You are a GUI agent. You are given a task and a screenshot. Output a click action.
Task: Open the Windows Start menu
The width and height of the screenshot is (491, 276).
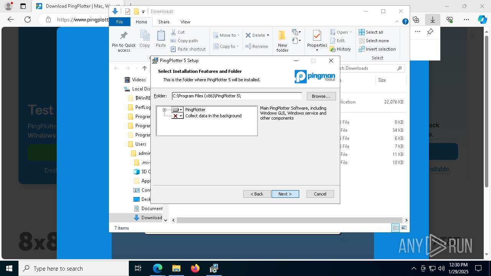click(9, 269)
